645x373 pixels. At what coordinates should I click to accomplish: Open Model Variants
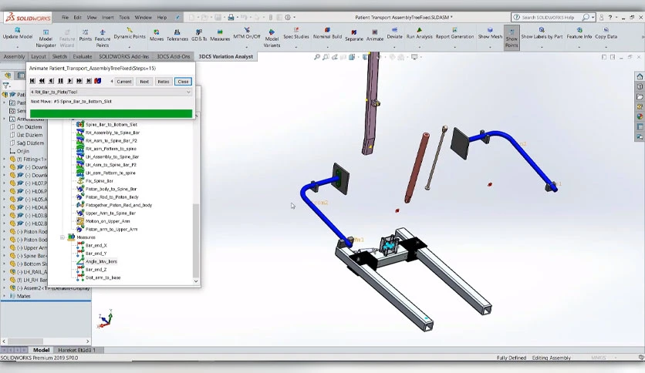pyautogui.click(x=272, y=39)
